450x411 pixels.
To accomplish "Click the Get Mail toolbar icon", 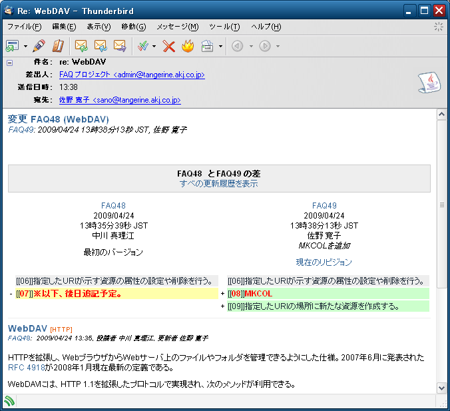I will (12, 46).
